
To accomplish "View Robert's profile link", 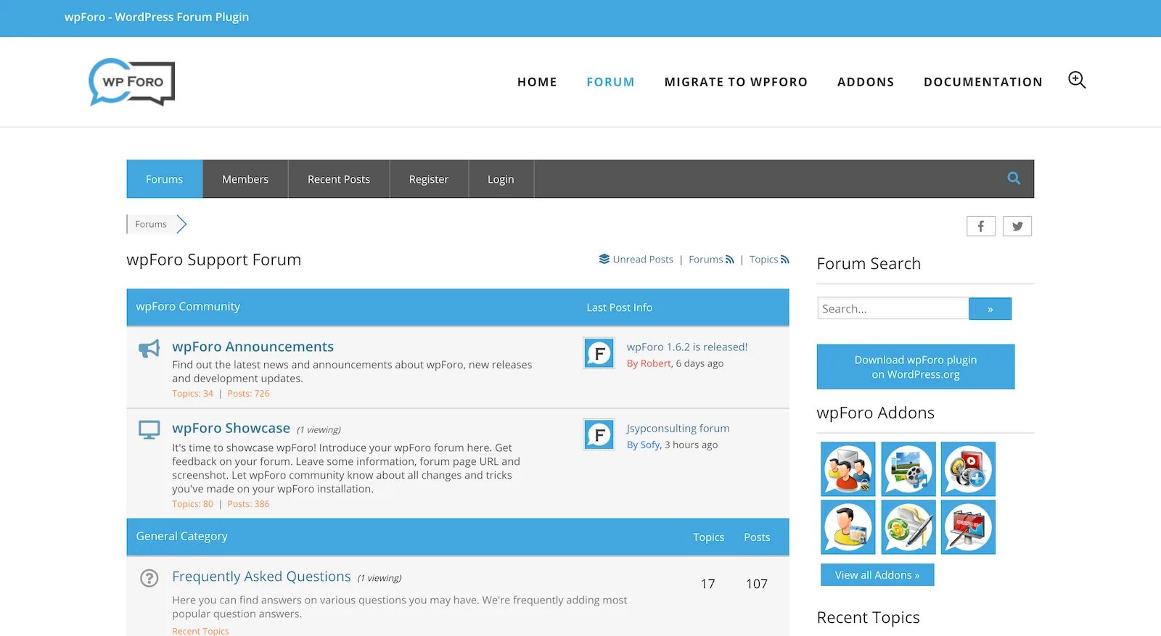I will pos(656,363).
